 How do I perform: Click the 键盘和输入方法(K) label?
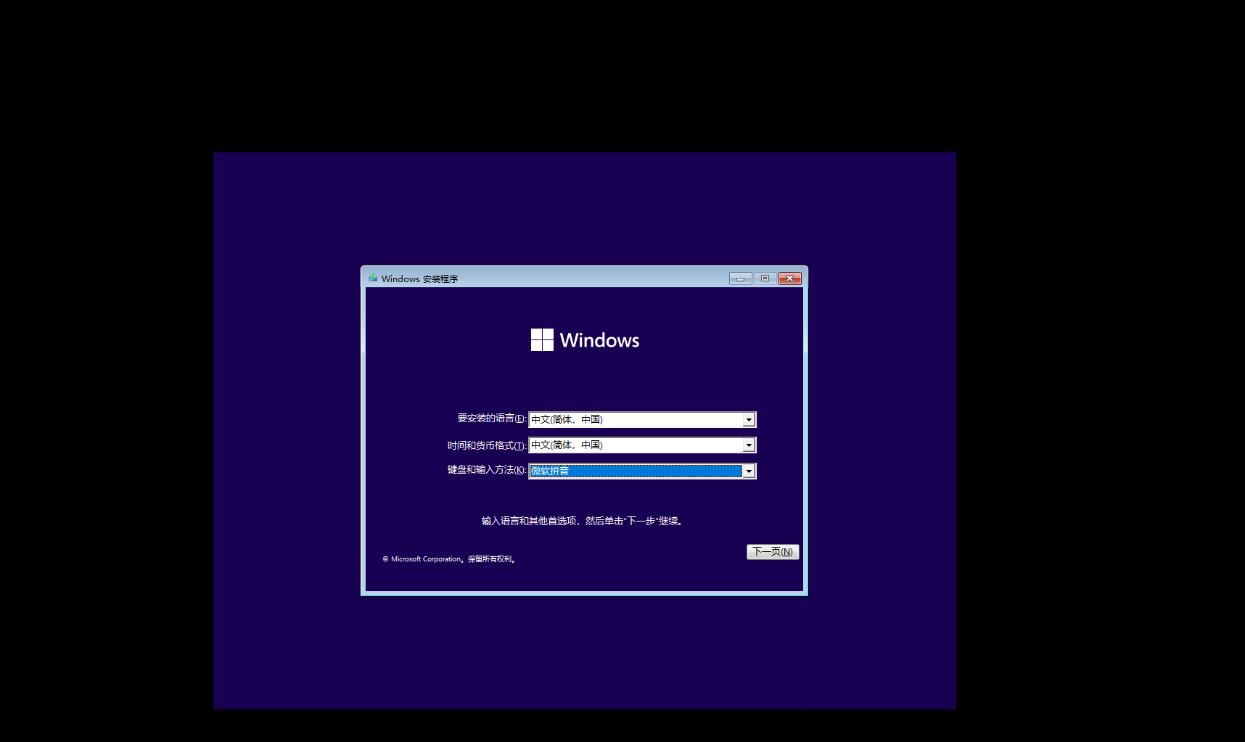[487, 470]
